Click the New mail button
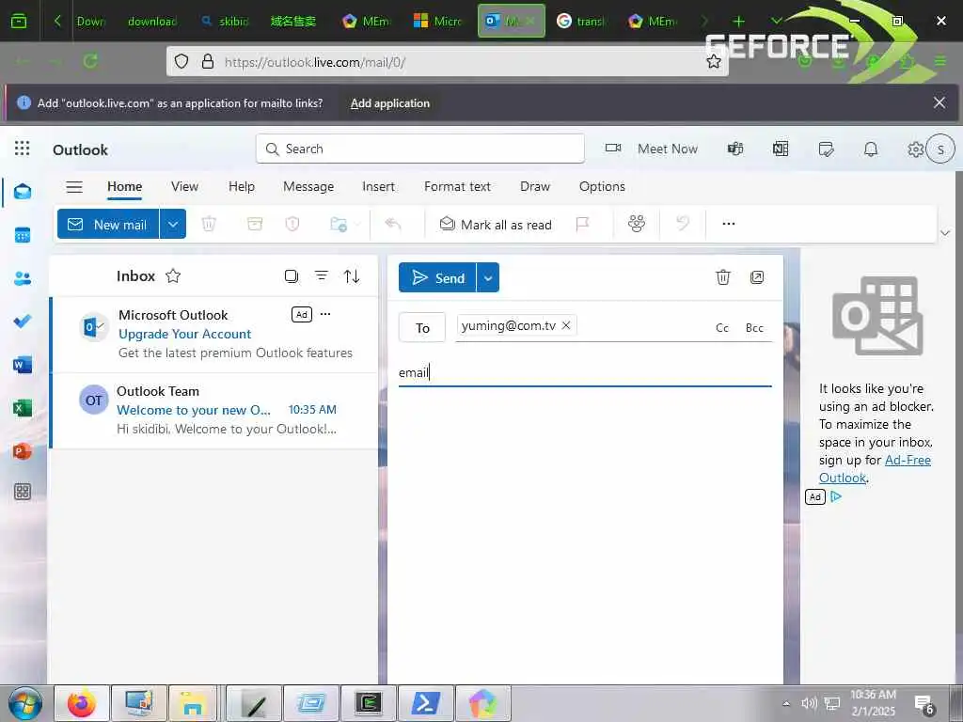Viewport: 963px width, 722px height. 108,224
